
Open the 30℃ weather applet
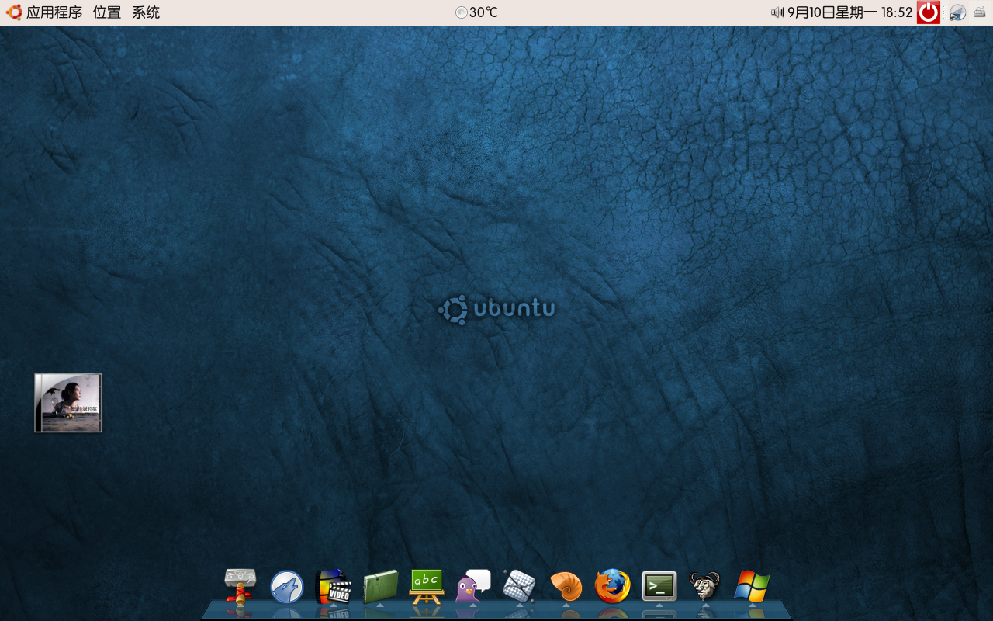pos(476,12)
